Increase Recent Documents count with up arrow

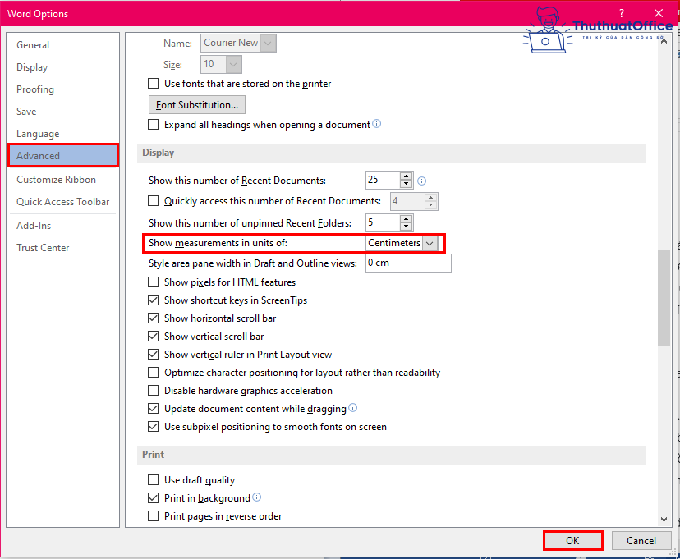[x=406, y=176]
